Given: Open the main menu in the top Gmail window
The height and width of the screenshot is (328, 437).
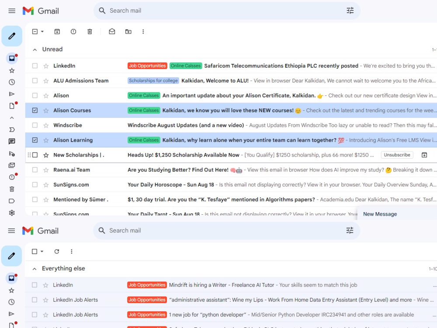Looking at the screenshot, I should [12, 11].
